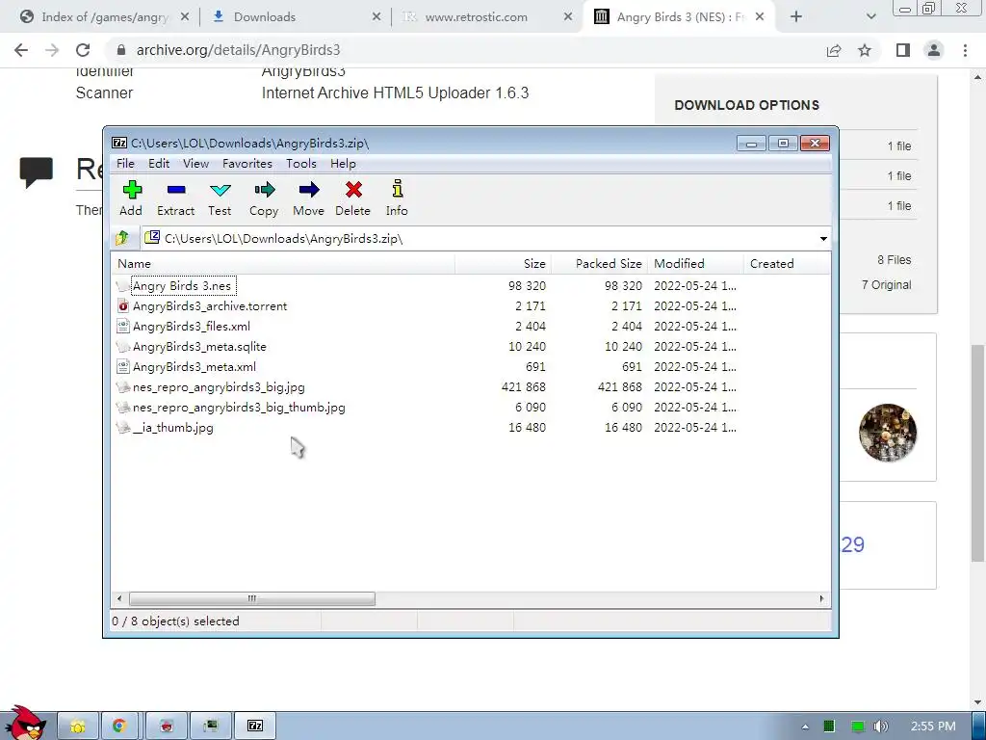
Task: Click the volume speaker tray icon
Action: click(x=882, y=727)
